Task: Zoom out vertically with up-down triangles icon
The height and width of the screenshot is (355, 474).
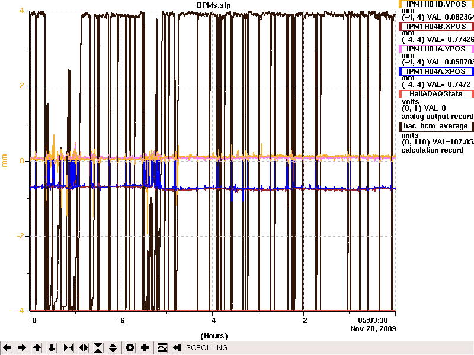Action: [x=113, y=348]
